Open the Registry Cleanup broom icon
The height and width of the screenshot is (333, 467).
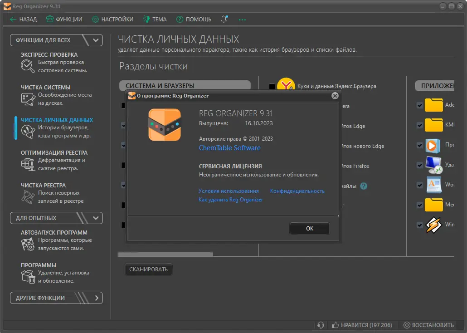pyautogui.click(x=28, y=197)
